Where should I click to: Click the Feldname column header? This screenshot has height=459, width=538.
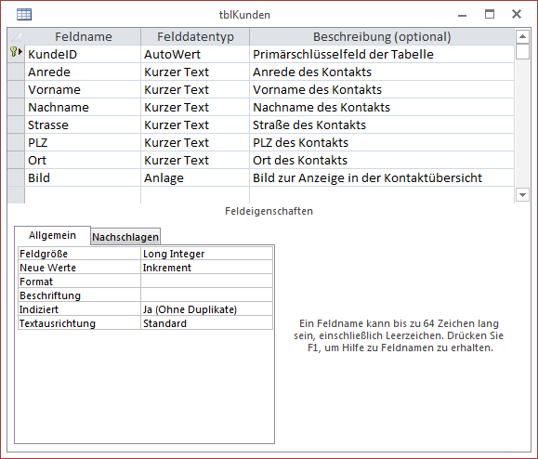pos(83,37)
